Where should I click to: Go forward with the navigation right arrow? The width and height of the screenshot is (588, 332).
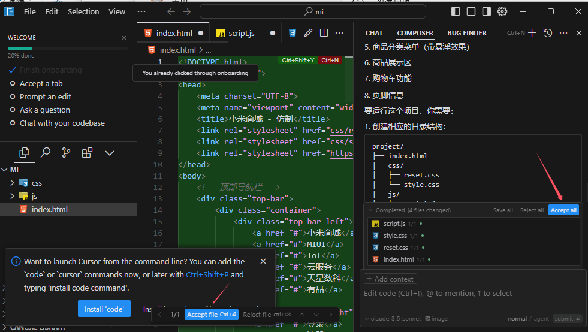187,11
